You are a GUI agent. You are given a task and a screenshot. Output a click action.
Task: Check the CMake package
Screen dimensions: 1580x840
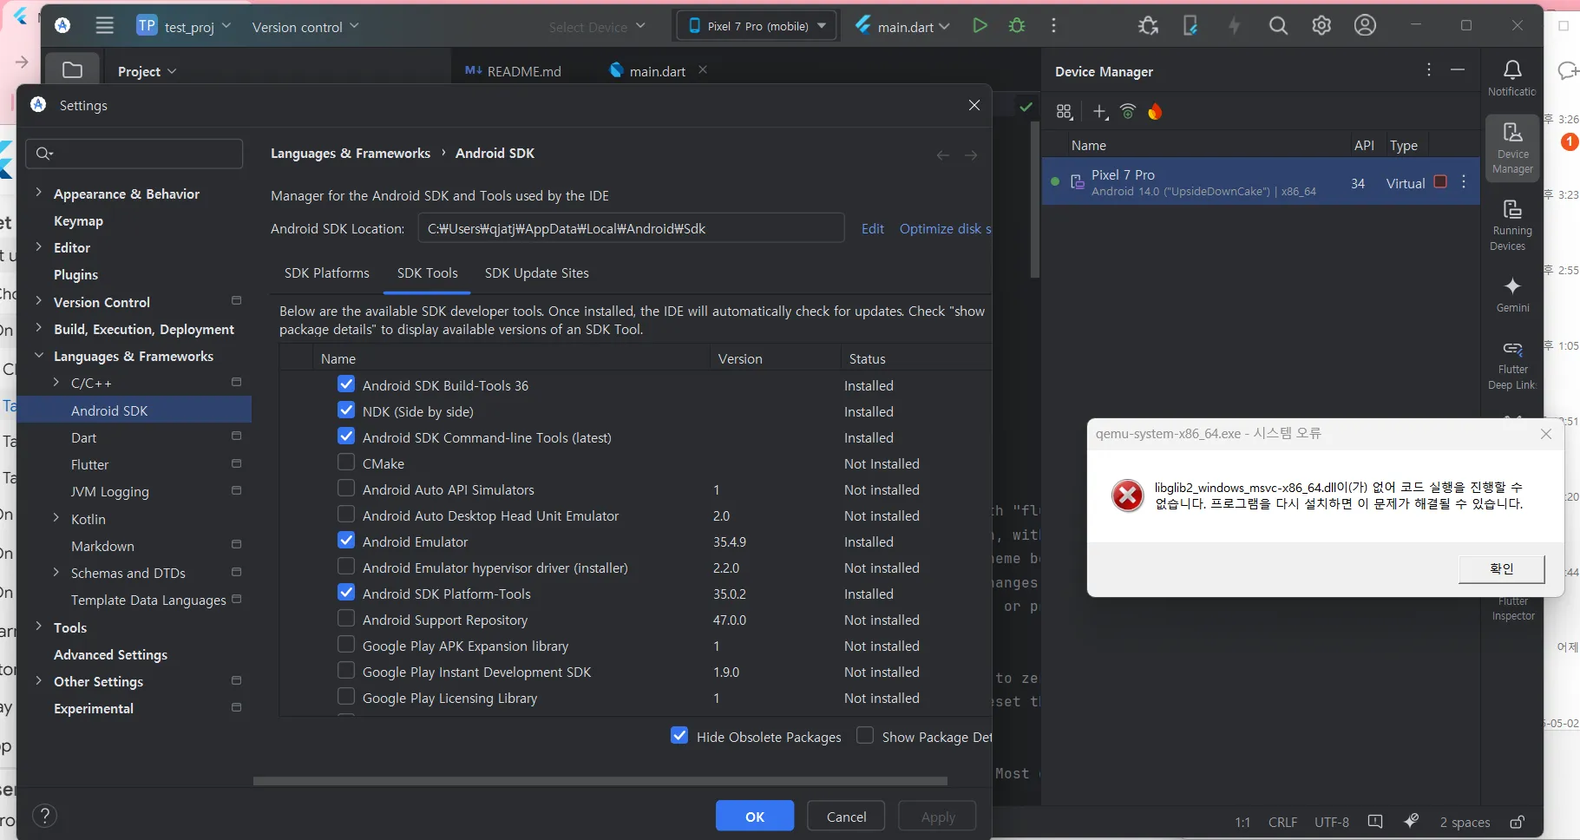point(346,462)
